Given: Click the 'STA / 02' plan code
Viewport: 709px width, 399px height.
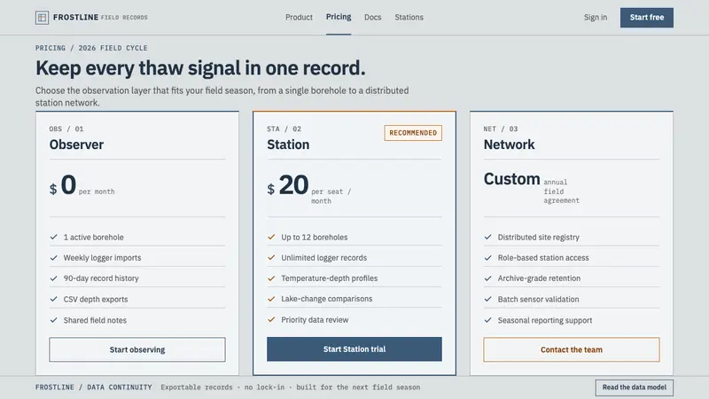Looking at the screenshot, I should coord(284,129).
